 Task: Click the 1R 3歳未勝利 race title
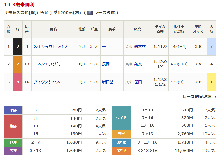(x=19, y=5)
